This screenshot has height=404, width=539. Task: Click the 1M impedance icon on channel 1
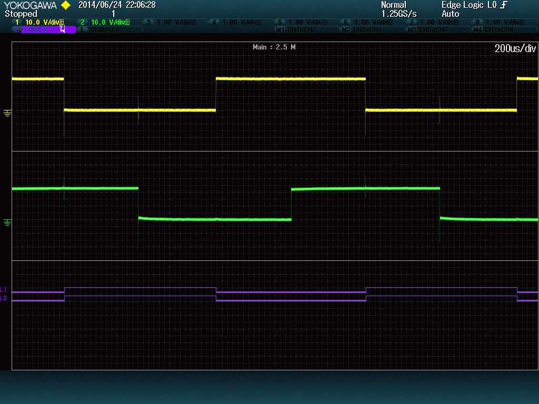[x=62, y=22]
